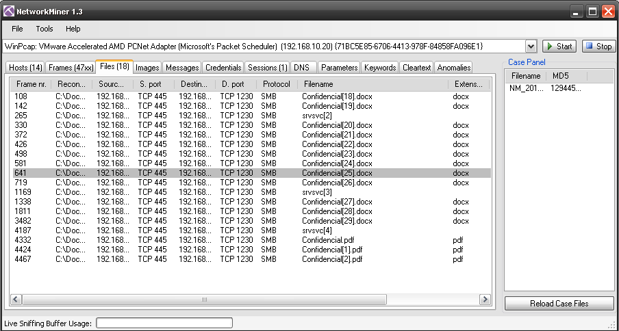Click the Reload Case Files button
Image resolution: width=619 pixels, height=331 pixels.
tap(559, 304)
